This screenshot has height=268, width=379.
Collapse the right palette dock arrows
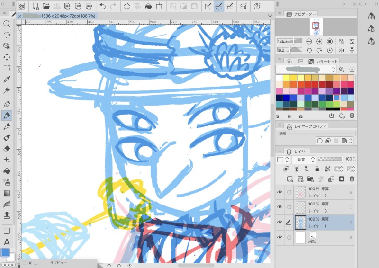click(x=354, y=4)
